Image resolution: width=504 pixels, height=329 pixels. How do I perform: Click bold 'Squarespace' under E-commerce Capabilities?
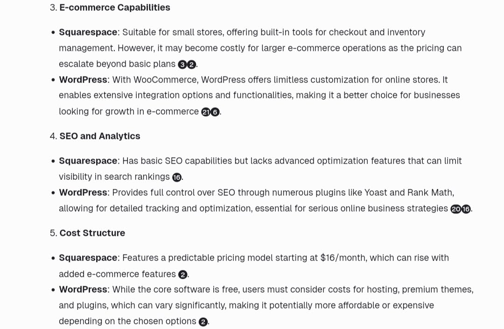pos(88,33)
